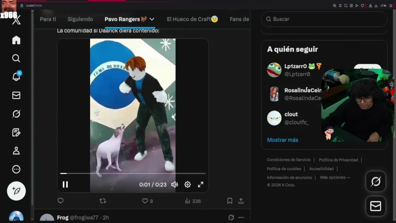Mute the video sound

(x=175, y=185)
